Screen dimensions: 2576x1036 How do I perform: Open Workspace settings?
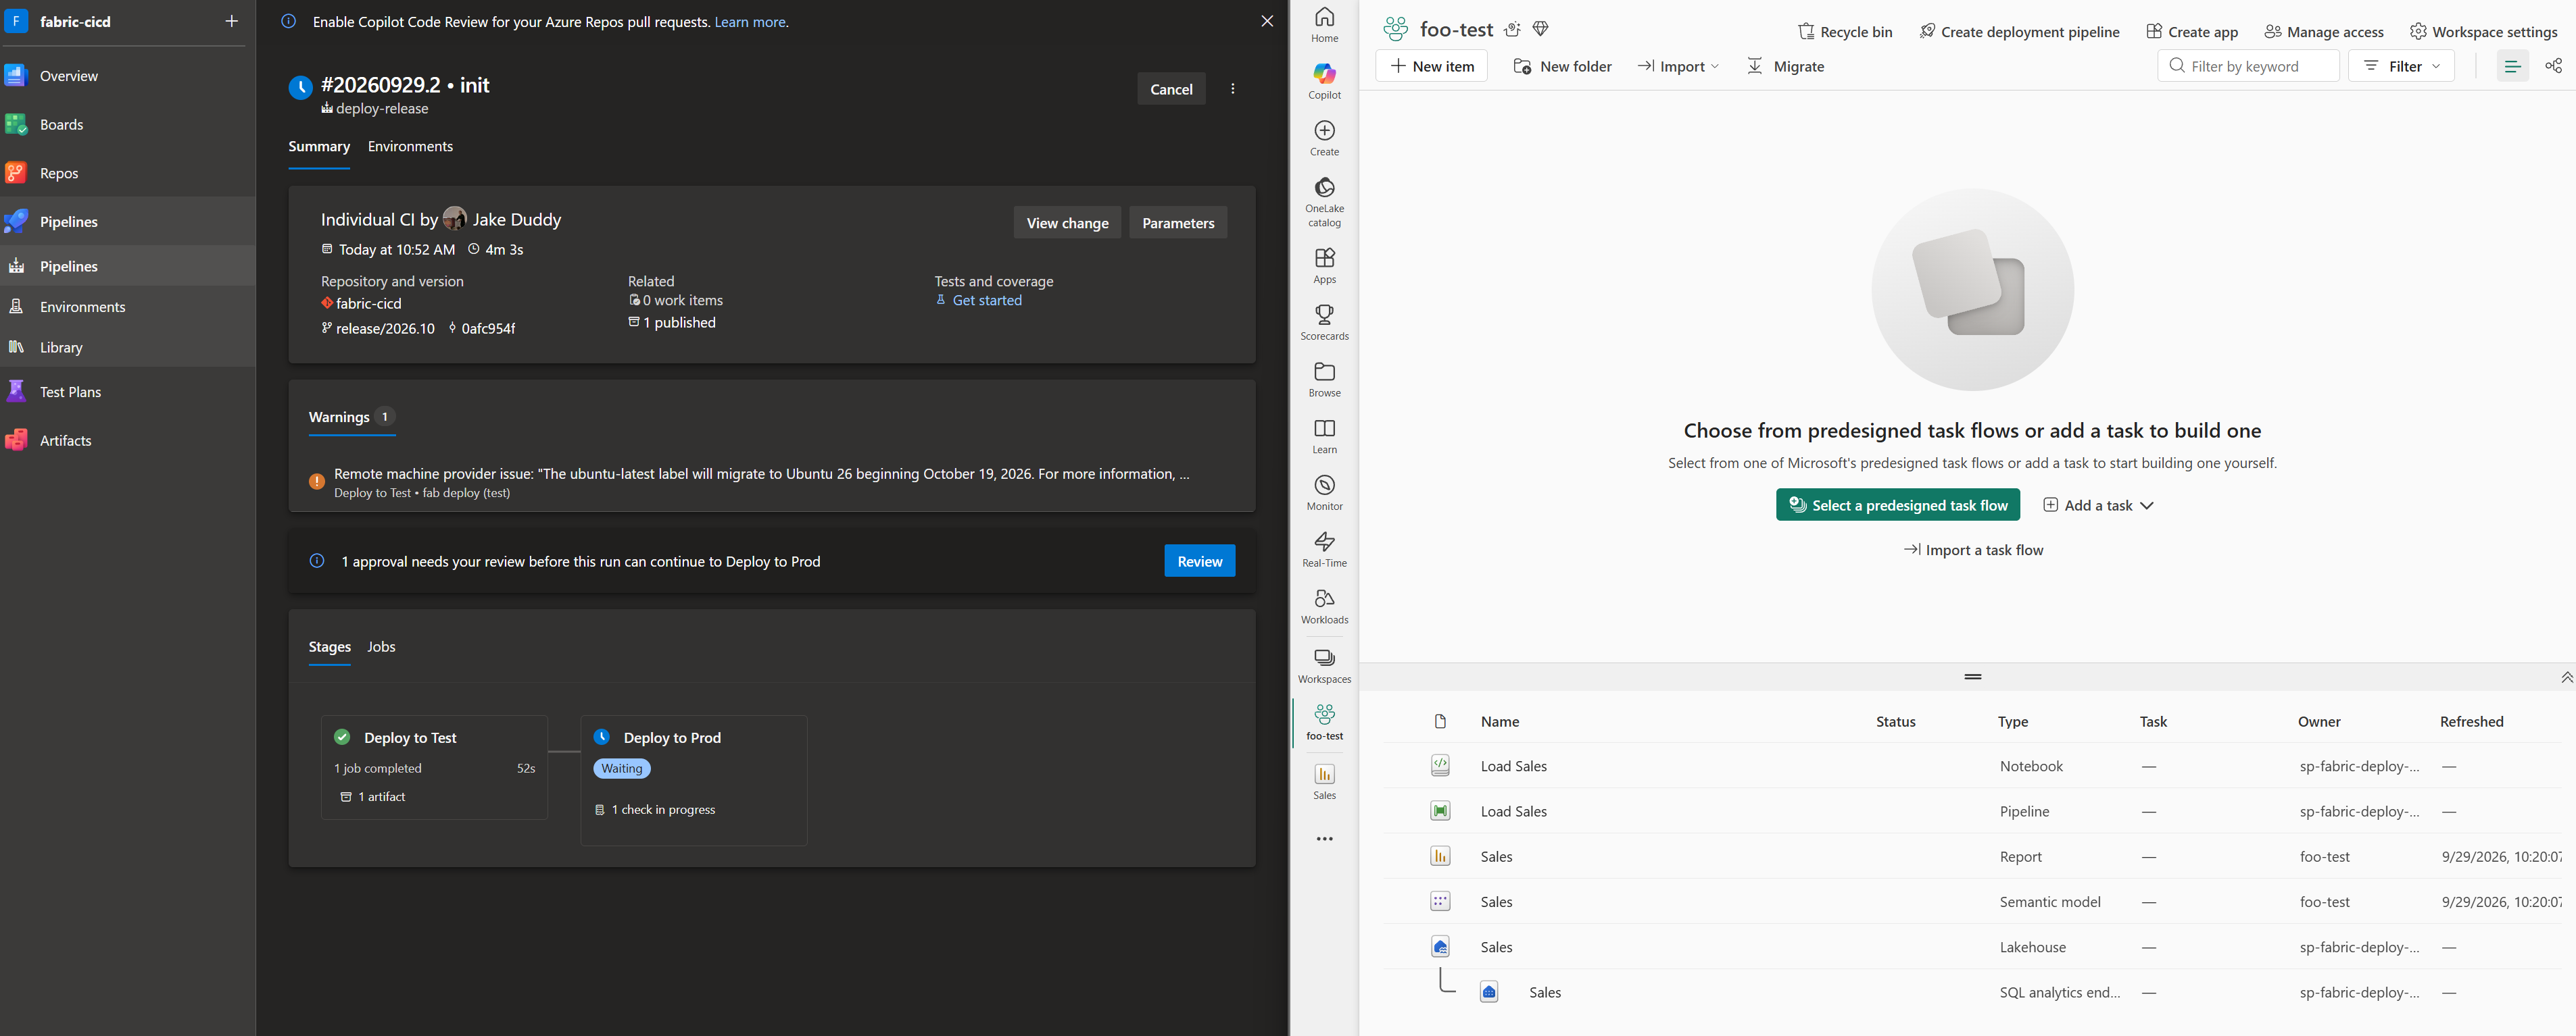point(2483,32)
